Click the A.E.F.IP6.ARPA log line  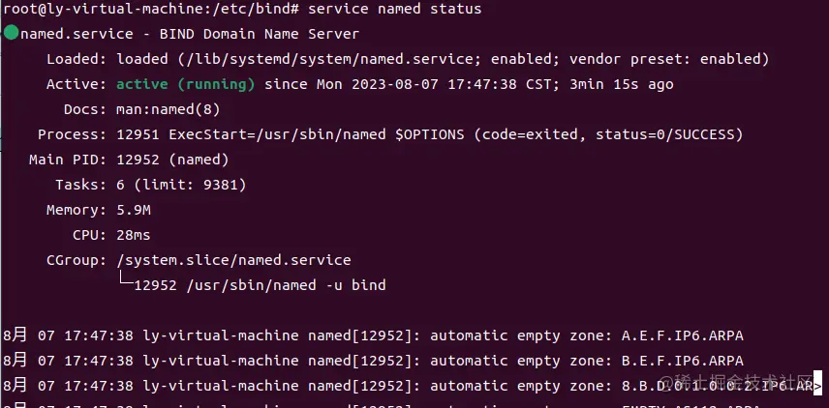point(373,335)
